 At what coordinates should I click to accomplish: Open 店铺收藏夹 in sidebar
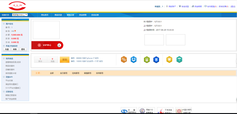click(x=10, y=70)
